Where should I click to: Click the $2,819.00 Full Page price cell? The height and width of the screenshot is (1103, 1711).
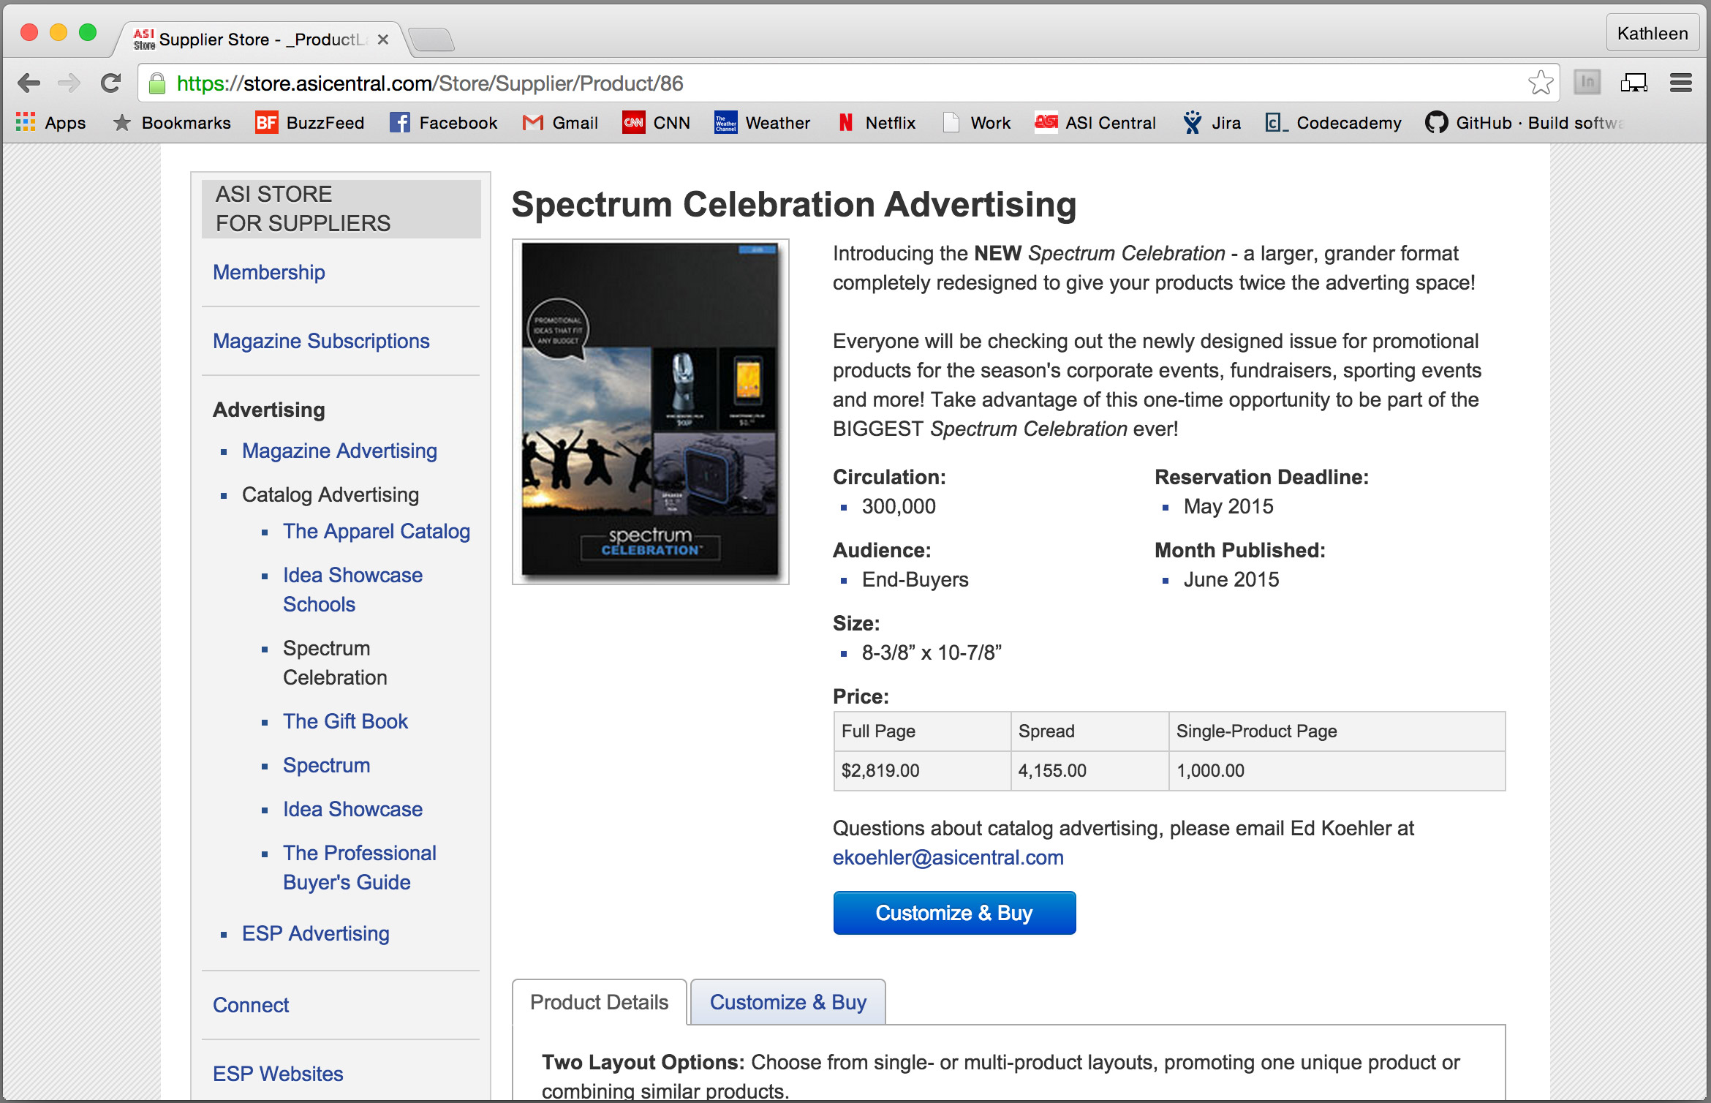coord(922,770)
